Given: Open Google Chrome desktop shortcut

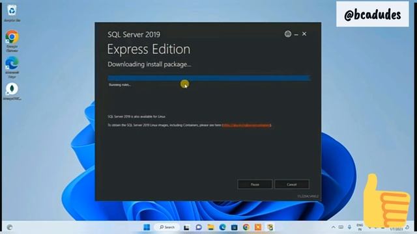Looking at the screenshot, I should 12,41.
